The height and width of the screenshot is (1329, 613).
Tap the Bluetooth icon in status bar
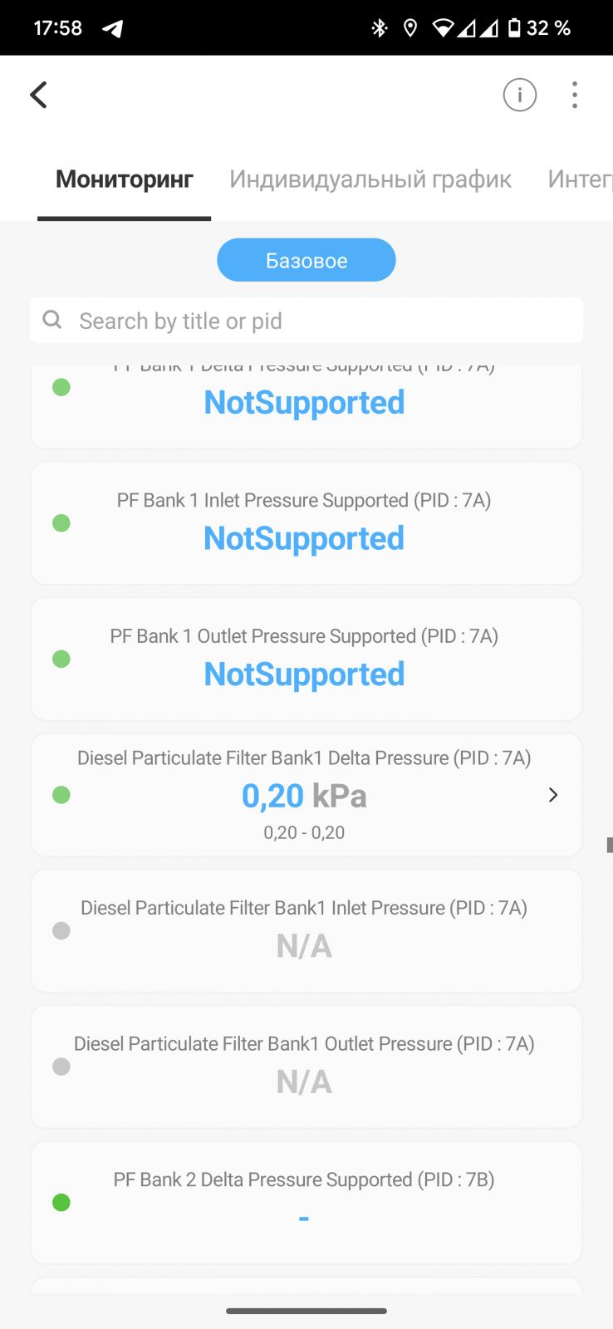tap(379, 28)
